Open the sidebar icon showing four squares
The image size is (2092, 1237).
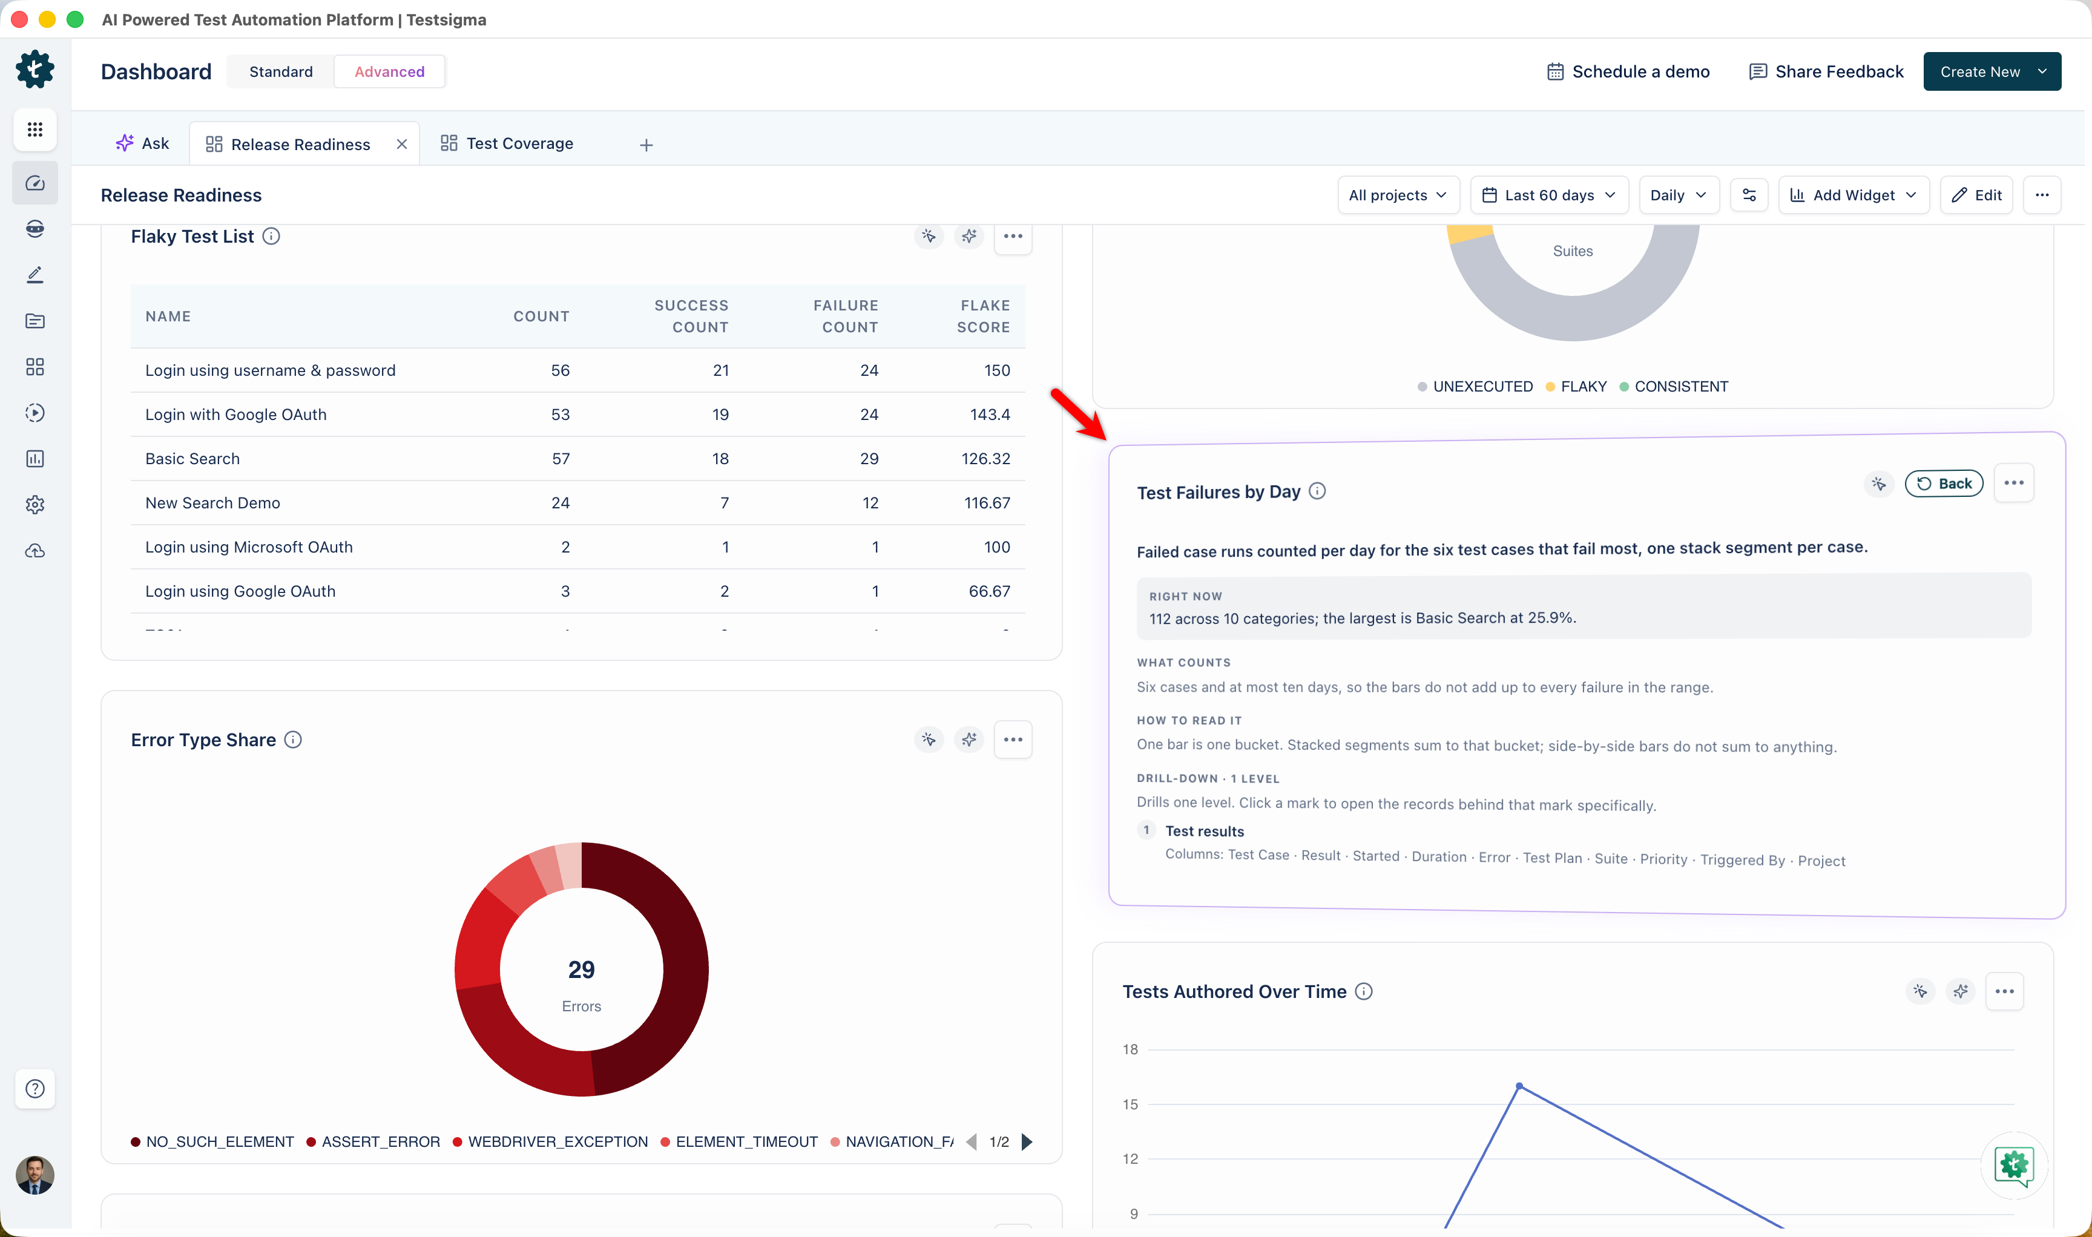pyautogui.click(x=35, y=367)
